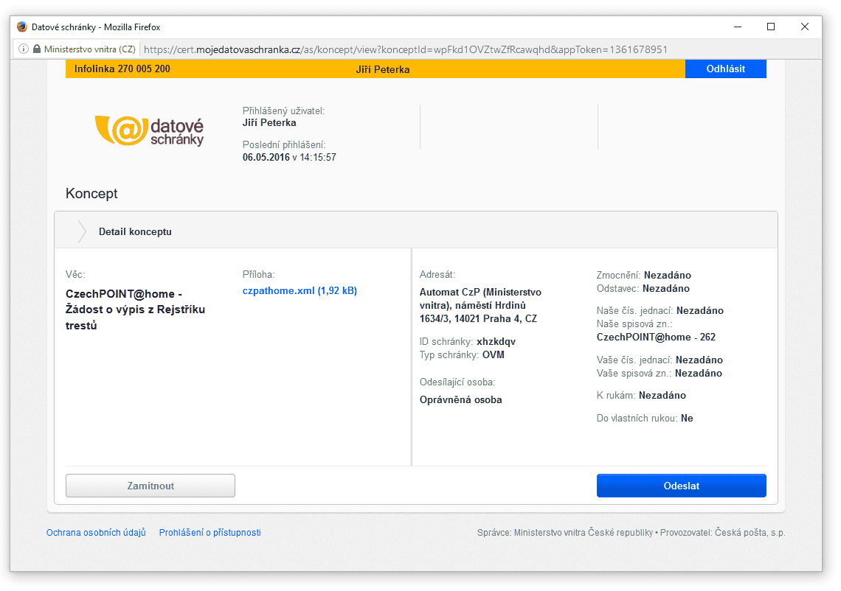Image resolution: width=841 pixels, height=591 pixels.
Task: Open Ochrana osobních údajů link
Action: [x=96, y=533]
